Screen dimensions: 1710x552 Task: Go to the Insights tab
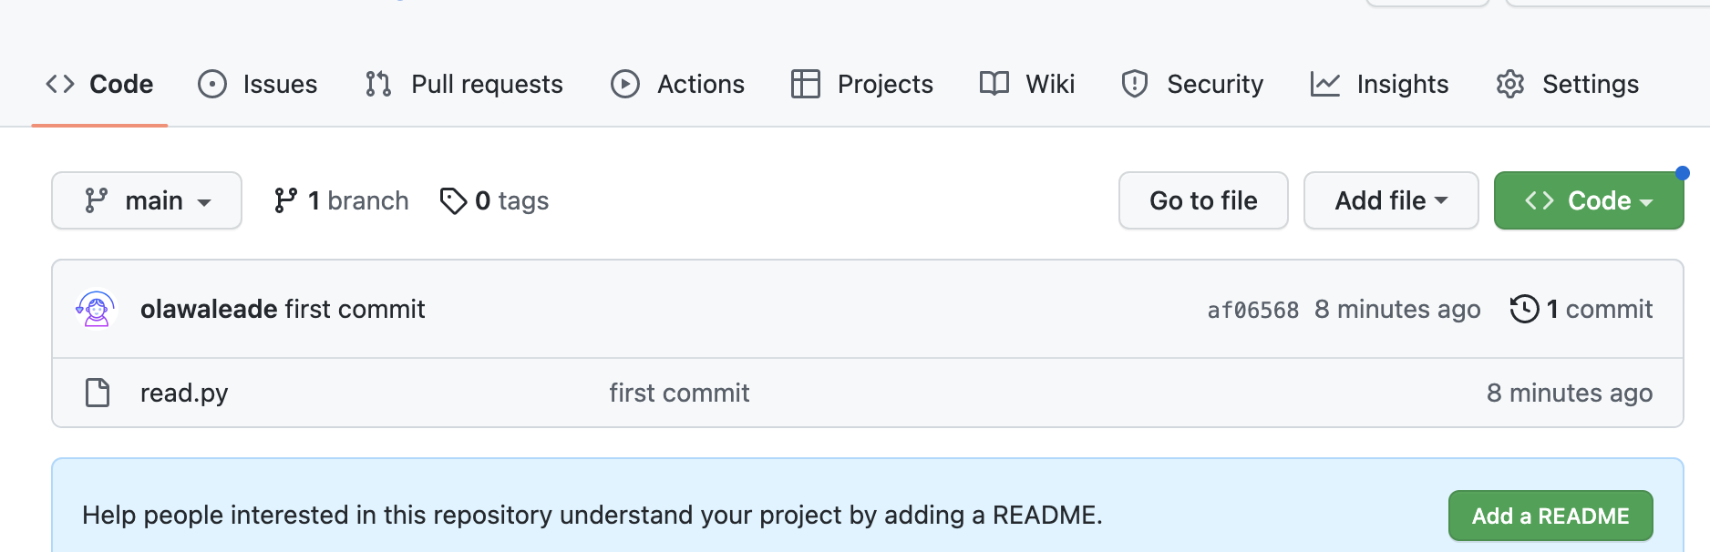[x=1379, y=84]
